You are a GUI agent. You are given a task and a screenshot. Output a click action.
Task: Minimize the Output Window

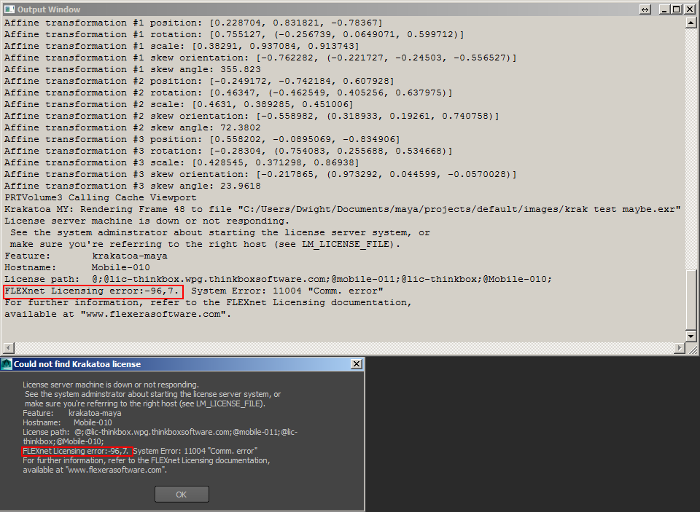(664, 9)
